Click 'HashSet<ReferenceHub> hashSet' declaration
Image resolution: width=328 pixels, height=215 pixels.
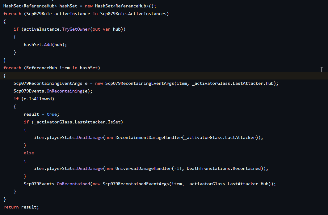40,6
